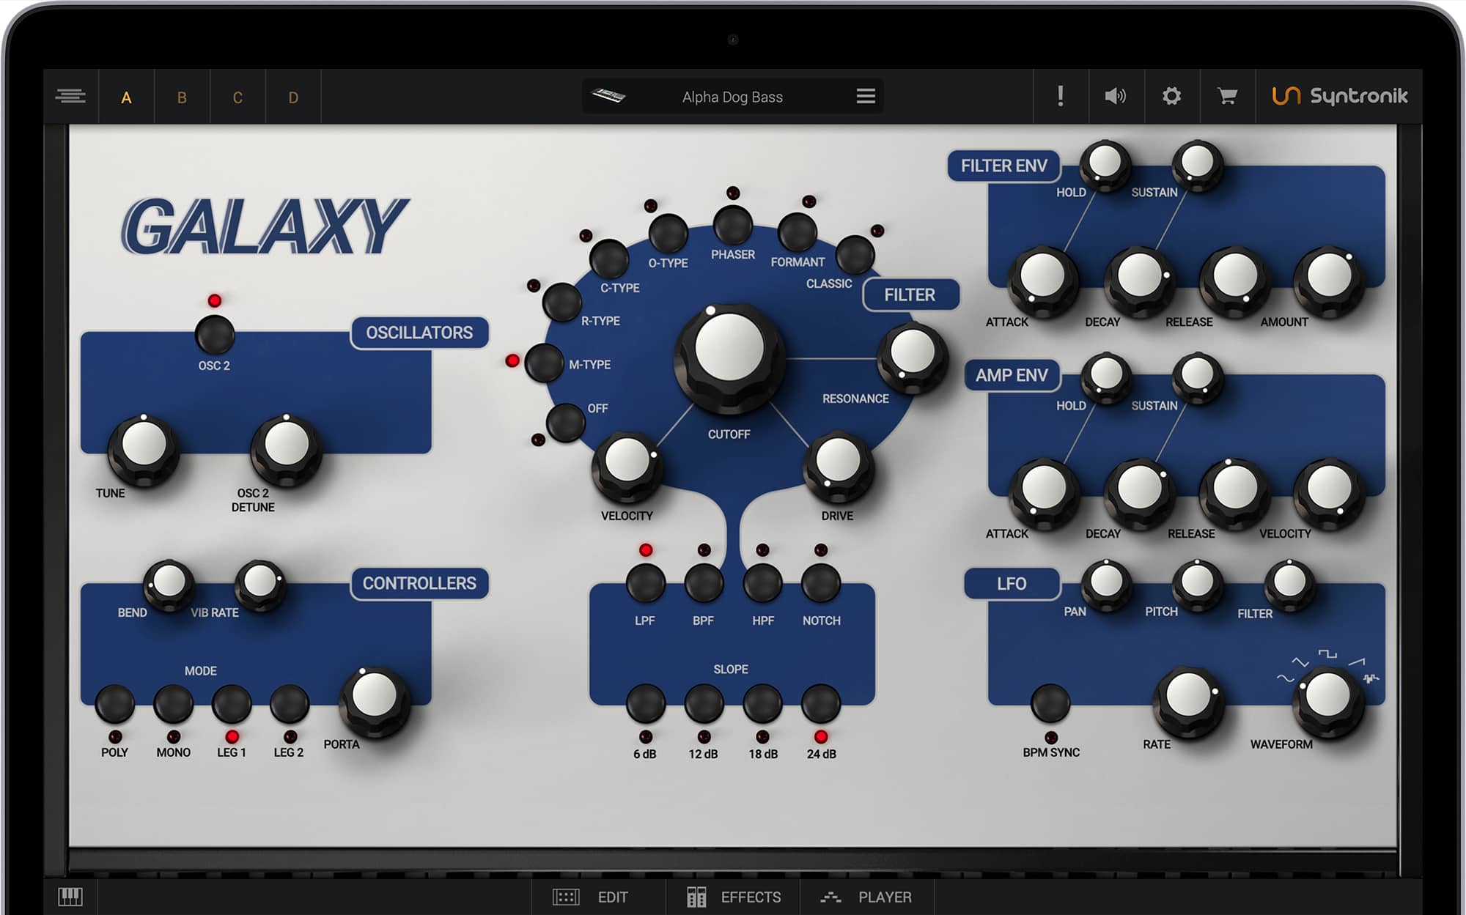Choose 18 dB slope button

point(762,703)
